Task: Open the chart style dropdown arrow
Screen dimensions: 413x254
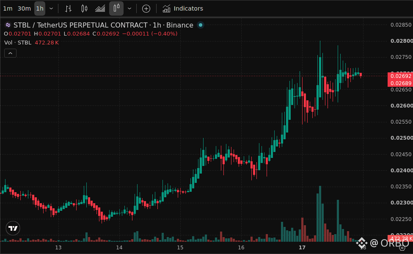Action: pyautogui.click(x=129, y=8)
